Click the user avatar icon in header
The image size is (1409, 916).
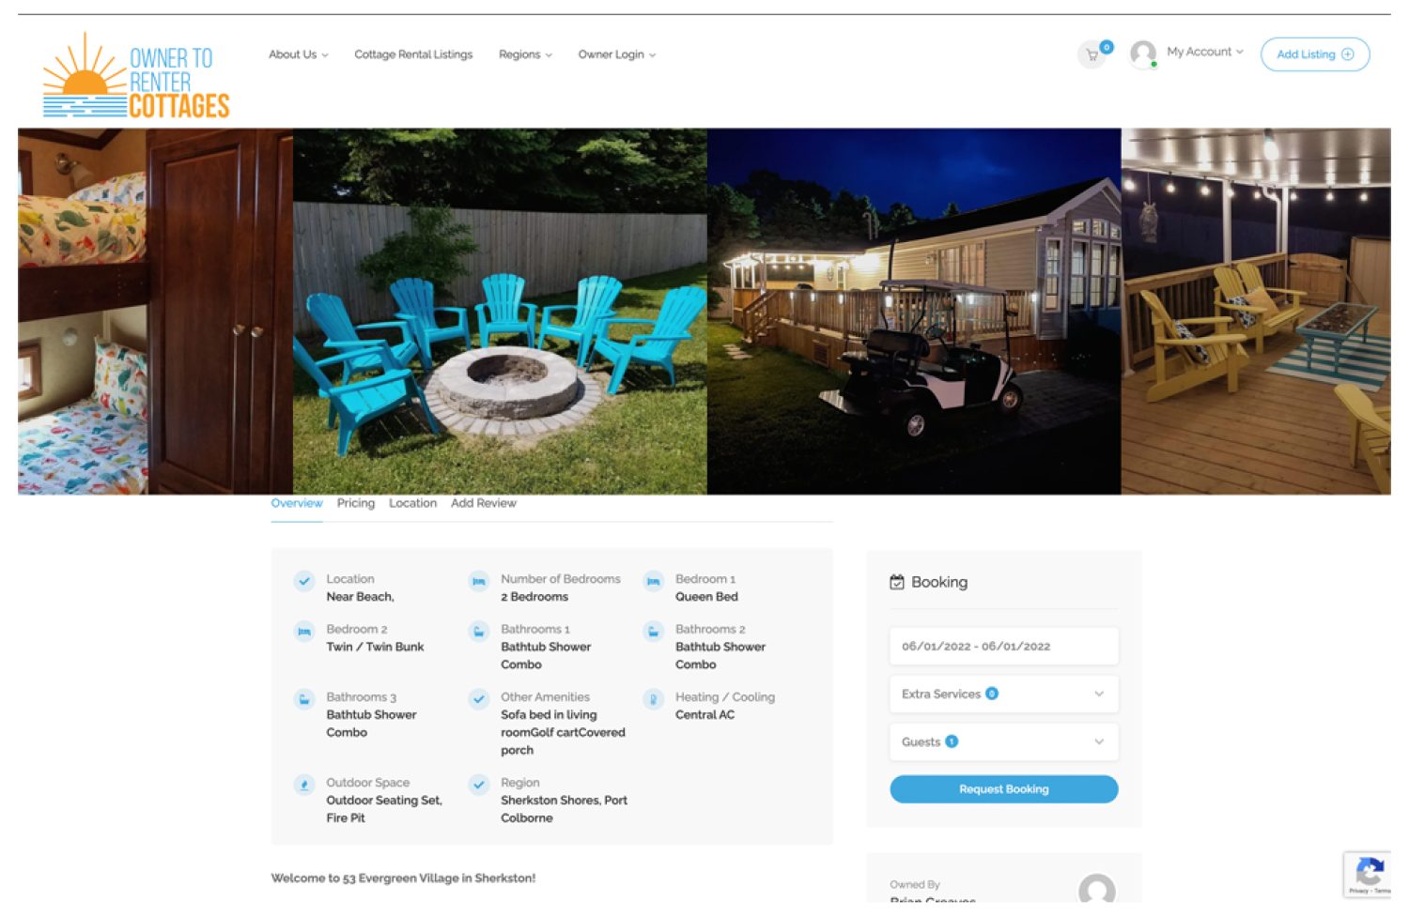click(1143, 53)
